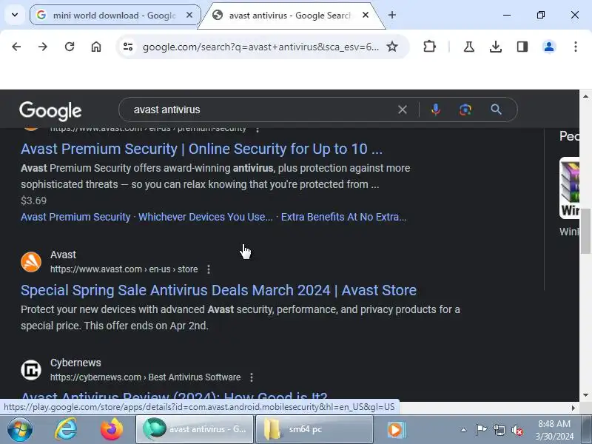Image resolution: width=592 pixels, height=444 pixels.
Task: Go forward to the next page
Action: pyautogui.click(x=43, y=47)
